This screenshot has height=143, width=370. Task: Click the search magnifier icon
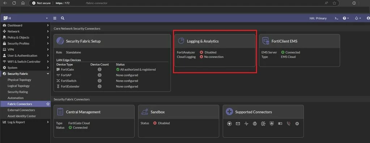coord(63,18)
